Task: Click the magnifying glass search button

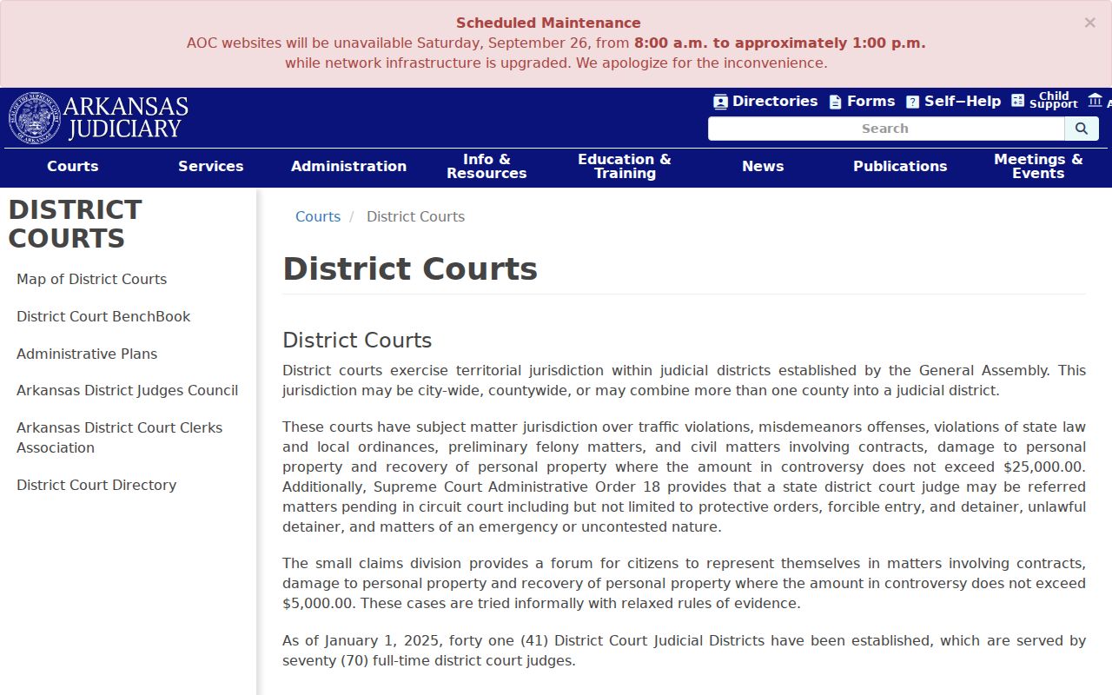Action: coord(1082,129)
